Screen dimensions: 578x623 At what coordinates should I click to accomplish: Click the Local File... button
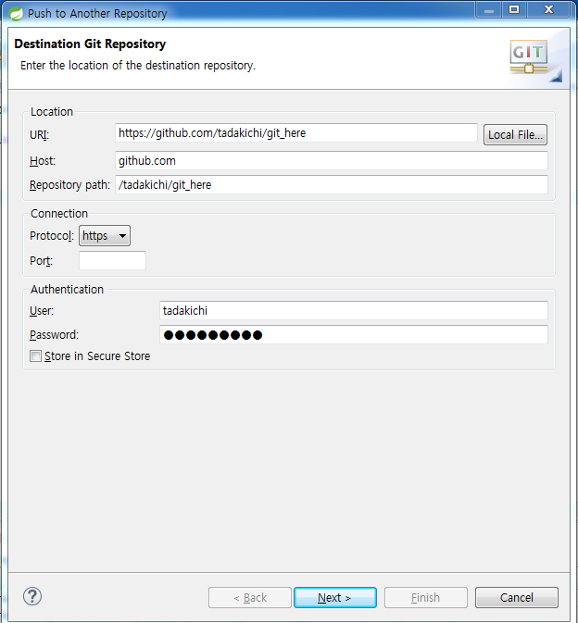(x=515, y=135)
